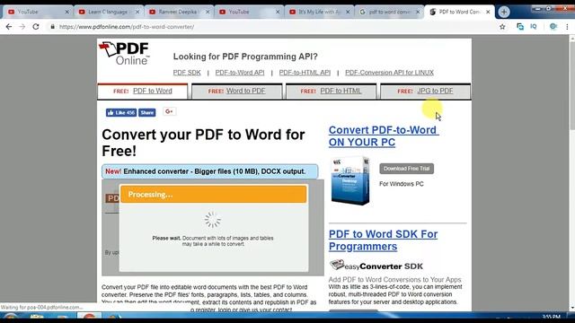Open PDF-Conversion API for LINUX link
This screenshot has width=575, height=323.
pos(389,73)
